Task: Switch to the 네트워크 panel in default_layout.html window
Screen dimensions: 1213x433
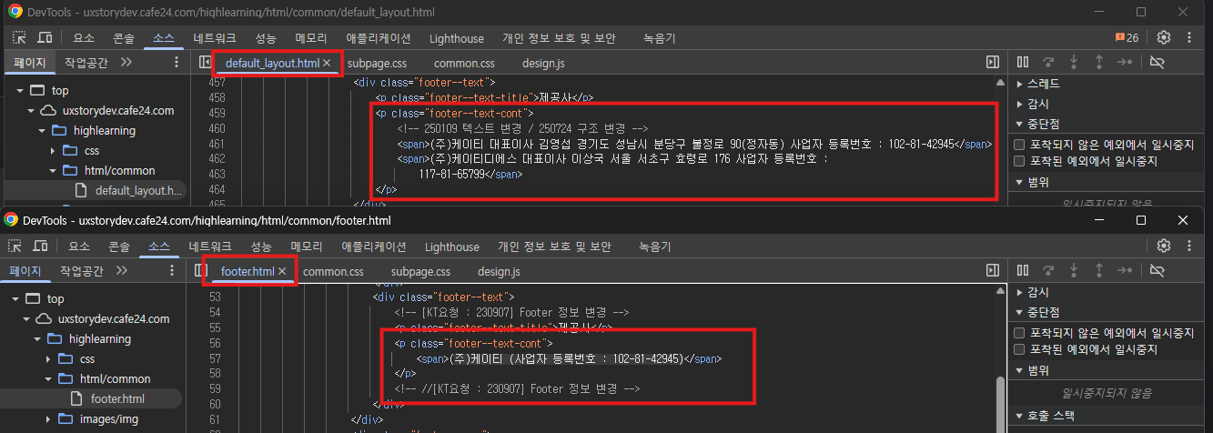Action: tap(214, 38)
